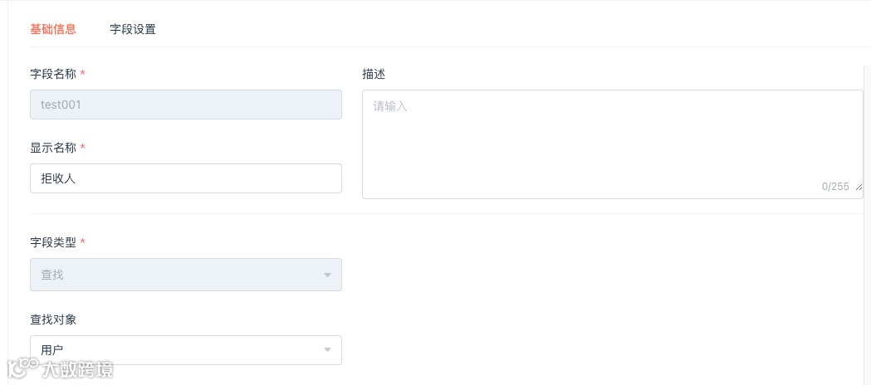Click the 字段类型 dropdown arrow
This screenshot has width=871, height=385.
tap(327, 275)
